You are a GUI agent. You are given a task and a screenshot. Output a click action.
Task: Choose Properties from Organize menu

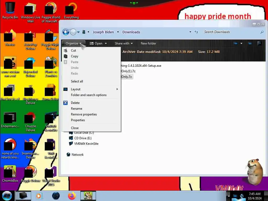coord(91,120)
